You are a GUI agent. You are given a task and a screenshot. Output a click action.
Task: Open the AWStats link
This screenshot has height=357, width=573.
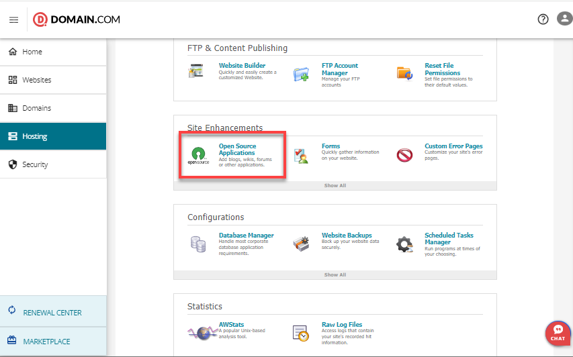(x=231, y=325)
